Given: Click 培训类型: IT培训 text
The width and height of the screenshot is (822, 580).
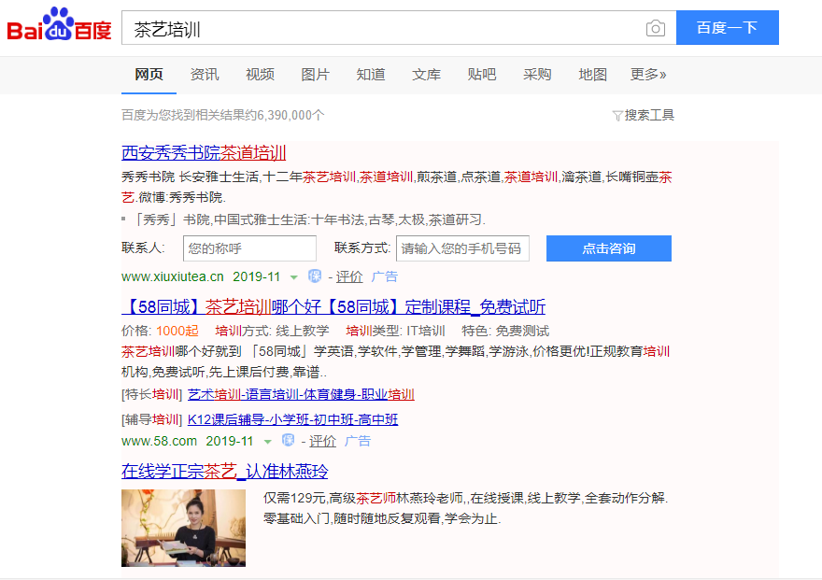Looking at the screenshot, I should 395,332.
